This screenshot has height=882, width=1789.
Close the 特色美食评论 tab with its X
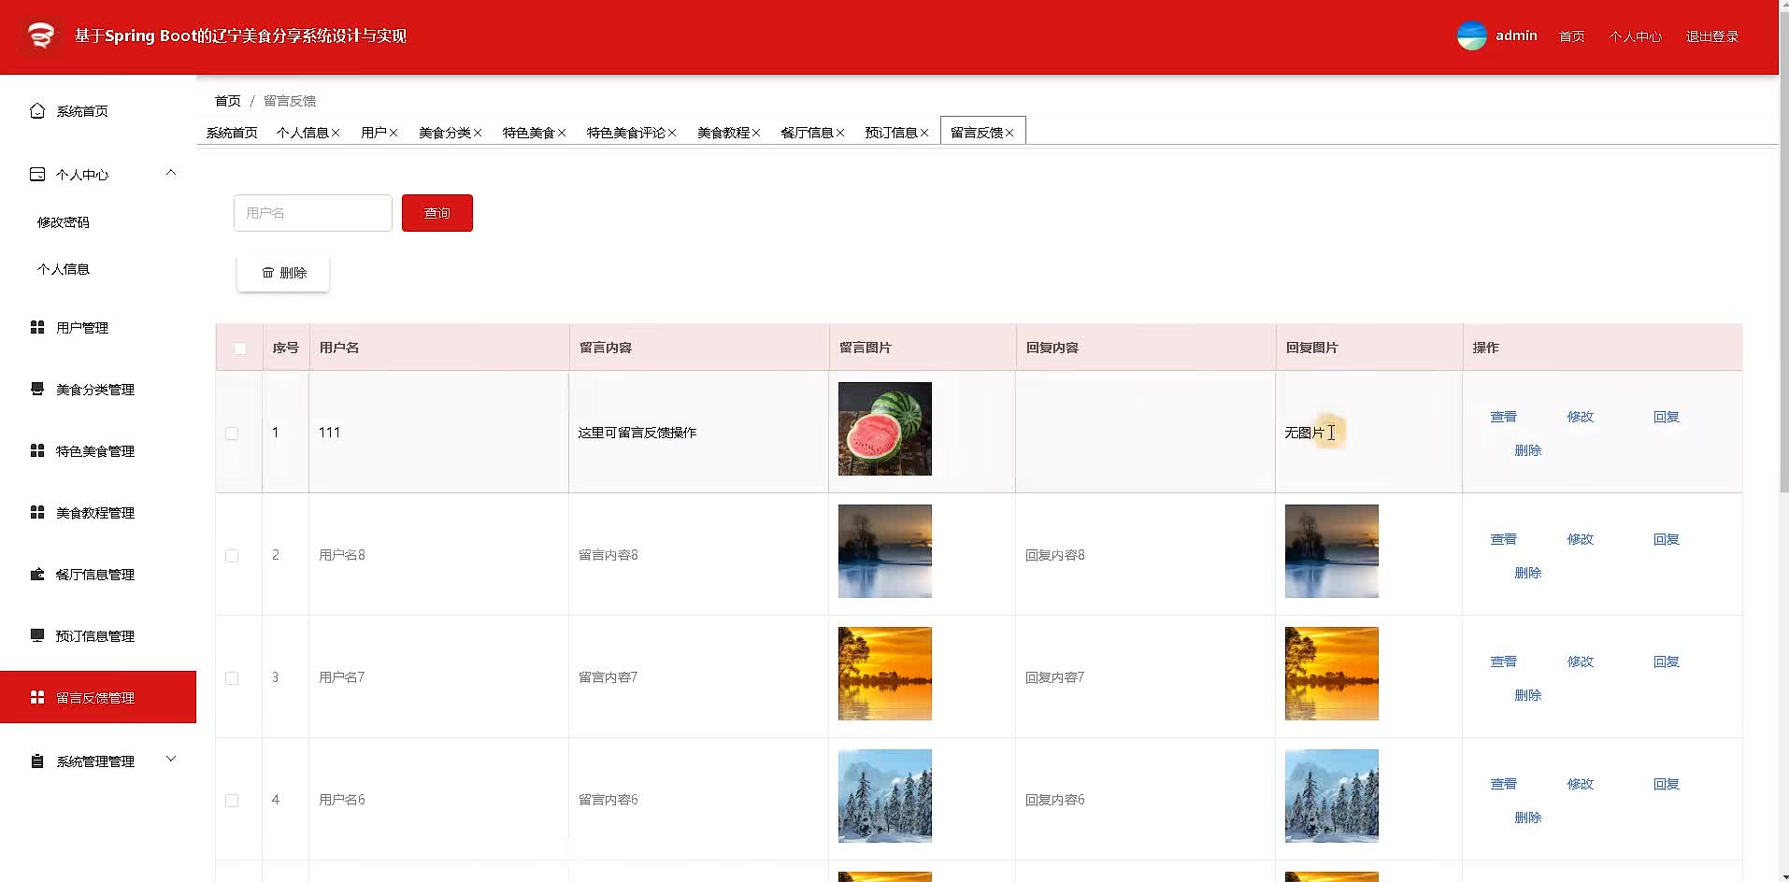tap(672, 133)
